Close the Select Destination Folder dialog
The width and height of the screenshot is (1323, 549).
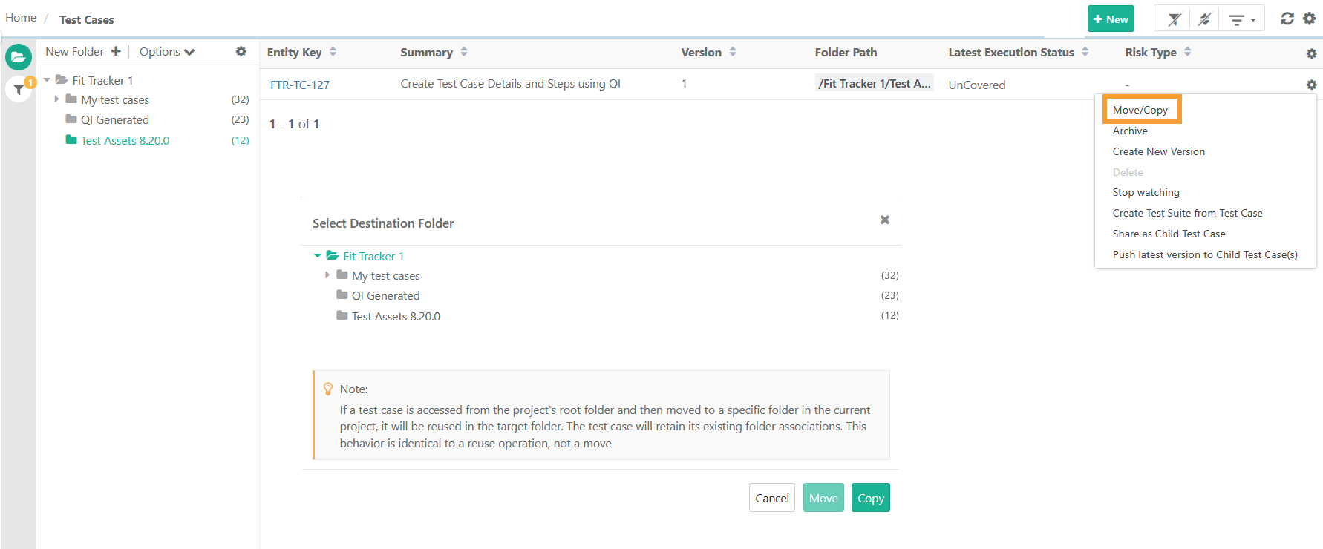884,220
